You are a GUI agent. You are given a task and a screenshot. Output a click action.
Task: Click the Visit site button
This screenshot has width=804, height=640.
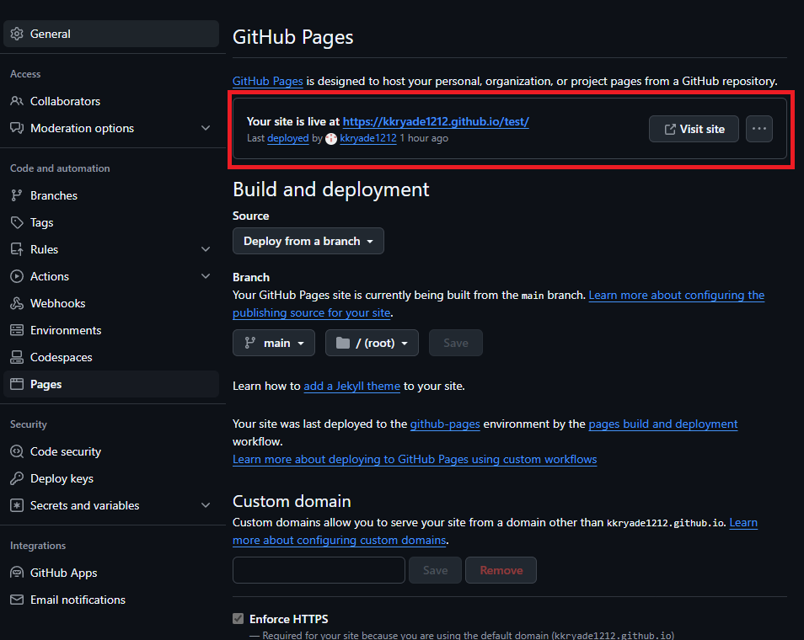point(694,129)
